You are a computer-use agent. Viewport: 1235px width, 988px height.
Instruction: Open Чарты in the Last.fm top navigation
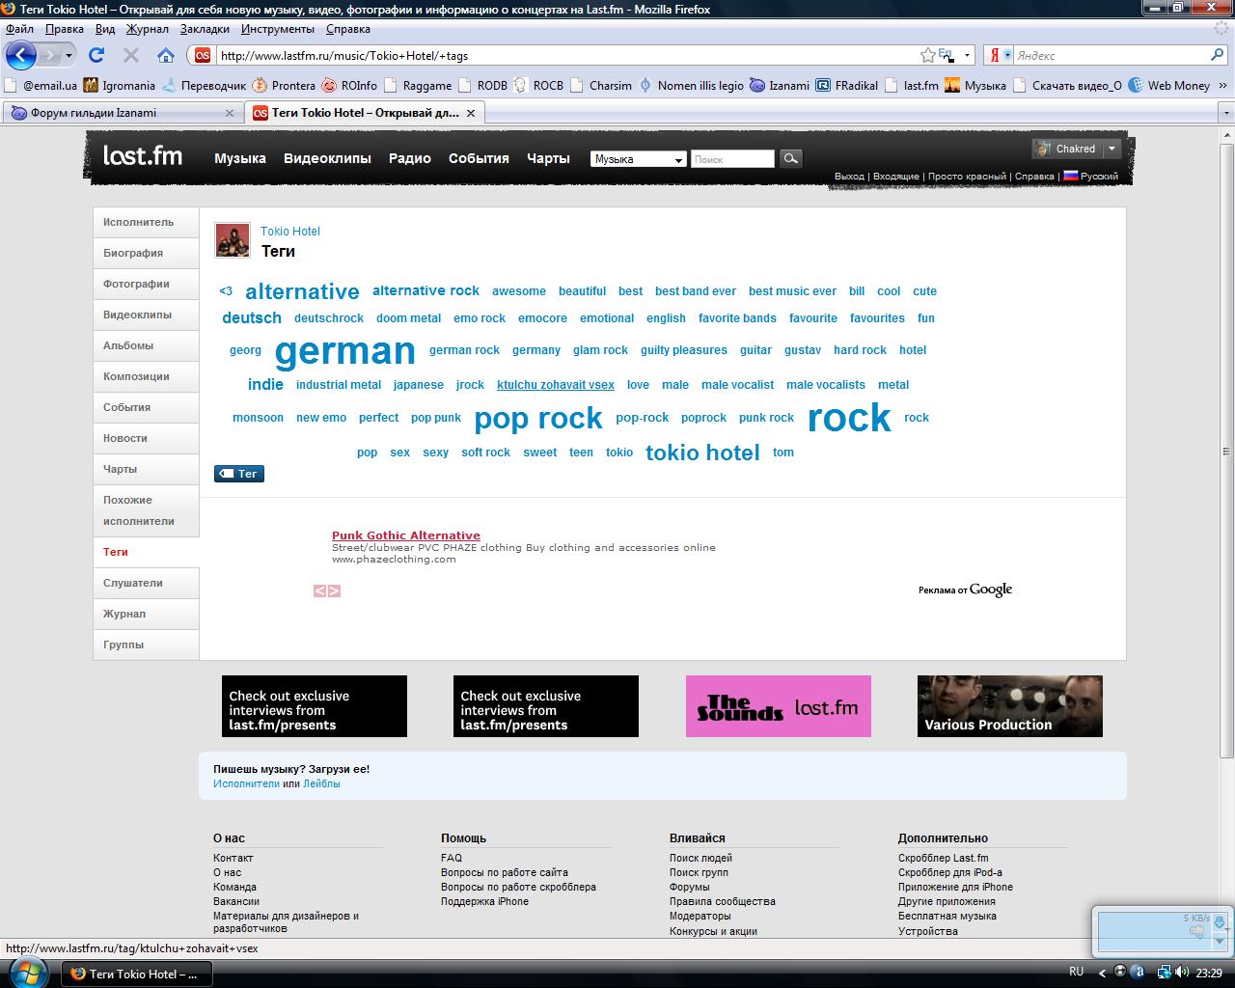548,158
